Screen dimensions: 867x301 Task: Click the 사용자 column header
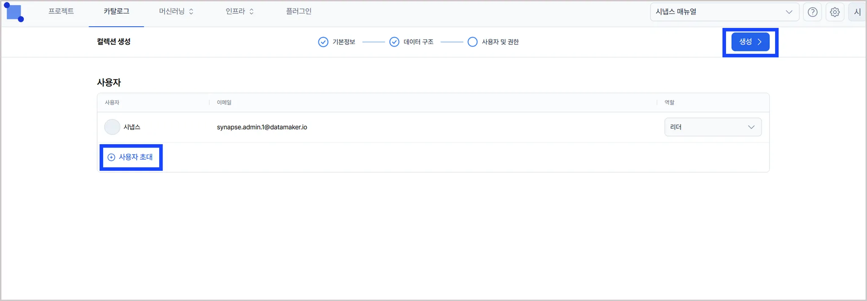point(112,102)
